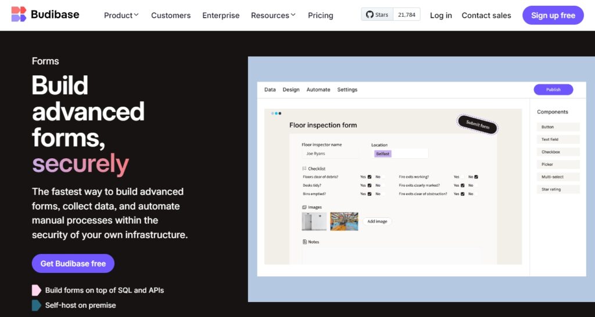Viewport: 595px width, 317px height.
Task: Select the Star rating component
Action: tap(558, 189)
